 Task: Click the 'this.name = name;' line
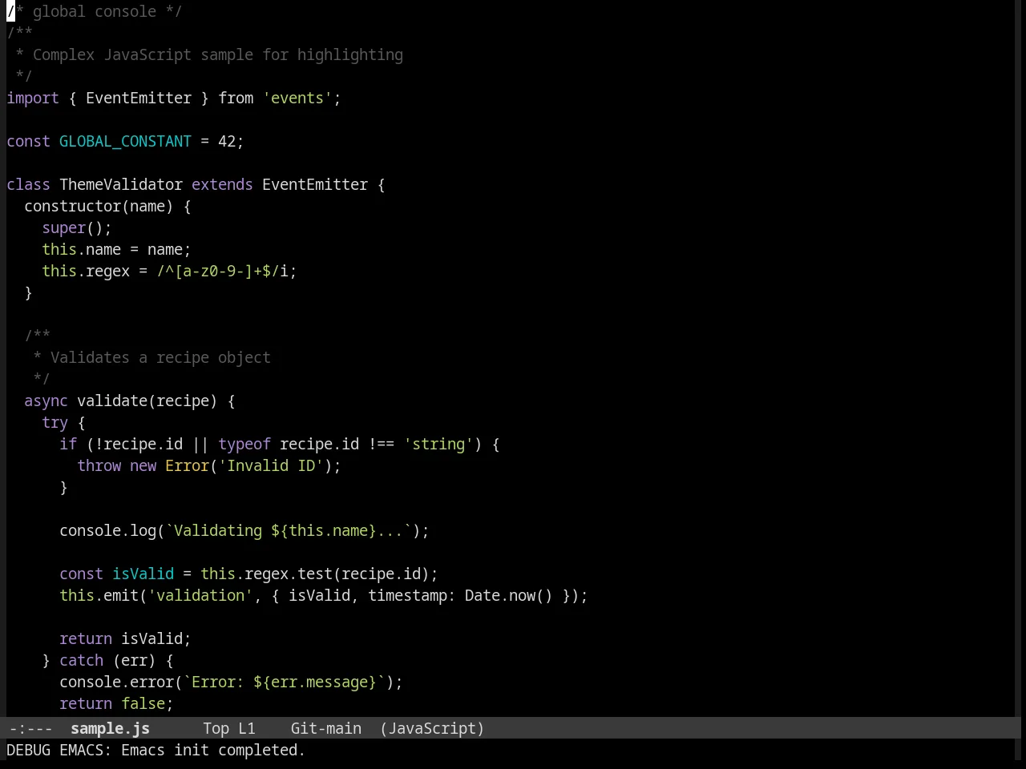[116, 249]
